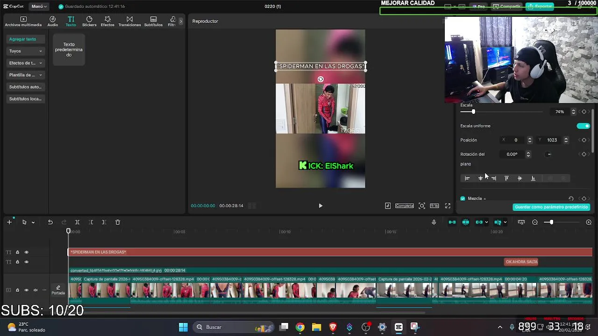Open the Efectos tab

[x=107, y=21]
